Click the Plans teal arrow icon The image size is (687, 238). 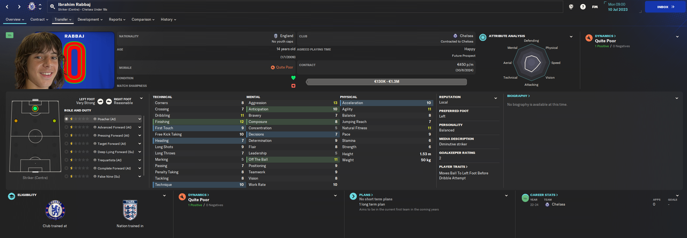tap(353, 196)
